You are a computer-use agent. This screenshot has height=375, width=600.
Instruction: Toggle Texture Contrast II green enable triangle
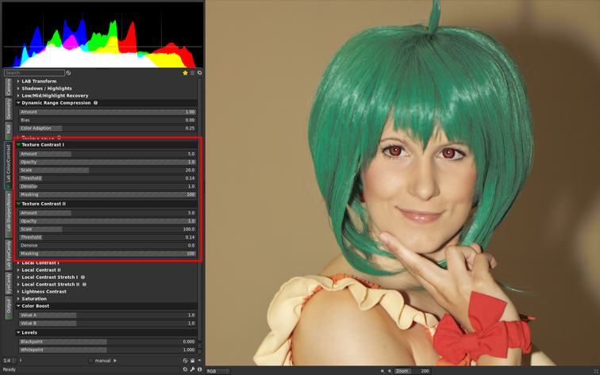pyautogui.click(x=18, y=204)
